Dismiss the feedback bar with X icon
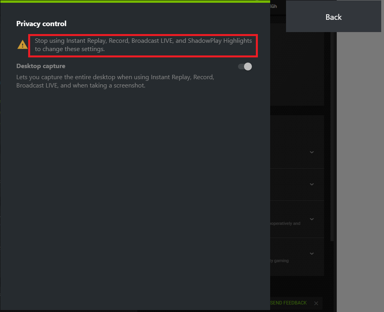This screenshot has height=312, width=384. click(316, 303)
